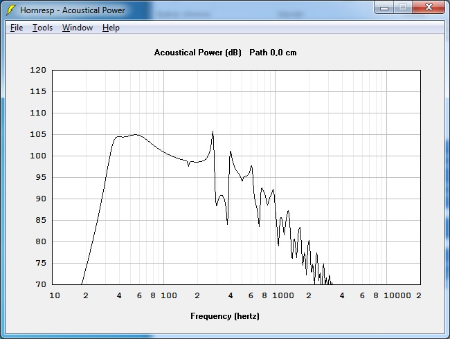This screenshot has width=450, height=339.
Task: Open the Help menu
Action: [111, 28]
